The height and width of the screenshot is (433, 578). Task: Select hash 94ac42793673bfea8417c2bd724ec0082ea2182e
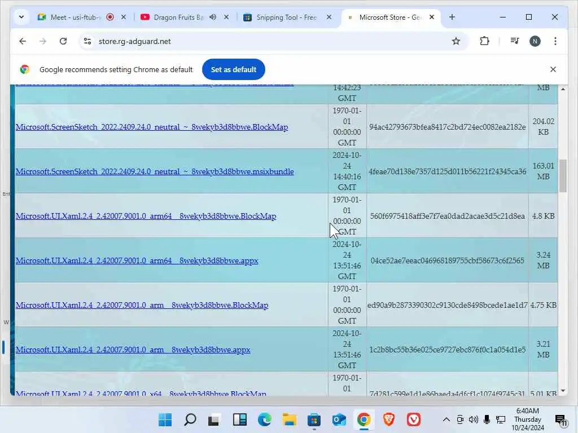pyautogui.click(x=448, y=127)
